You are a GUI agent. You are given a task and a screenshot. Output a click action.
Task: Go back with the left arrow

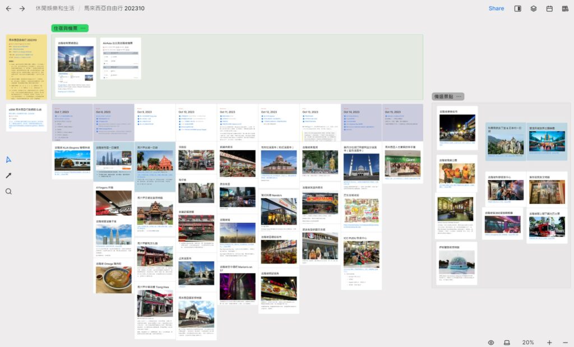tap(8, 8)
